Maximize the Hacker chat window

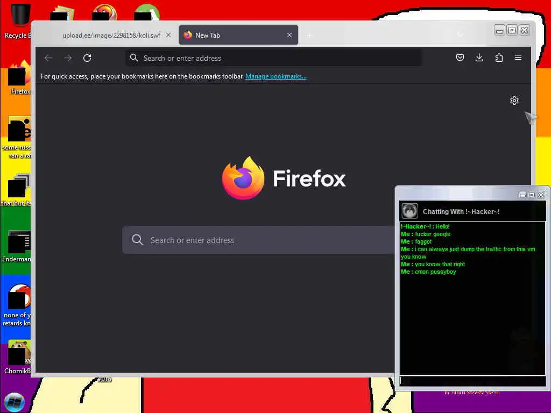click(532, 195)
